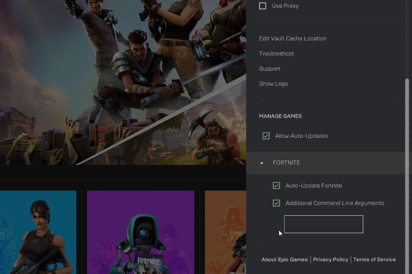
Task: Click the MANAGE GAMES heading
Action: (280, 116)
